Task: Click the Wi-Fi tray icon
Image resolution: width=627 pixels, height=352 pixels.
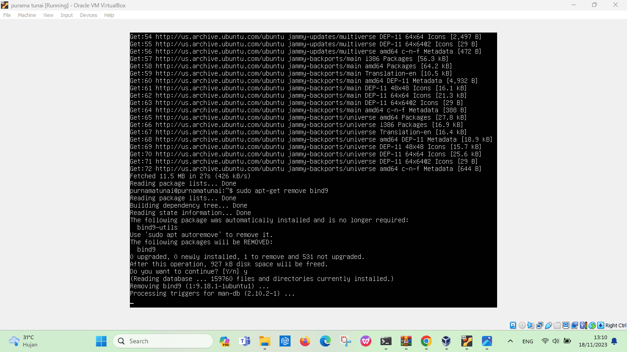Action: point(545,341)
